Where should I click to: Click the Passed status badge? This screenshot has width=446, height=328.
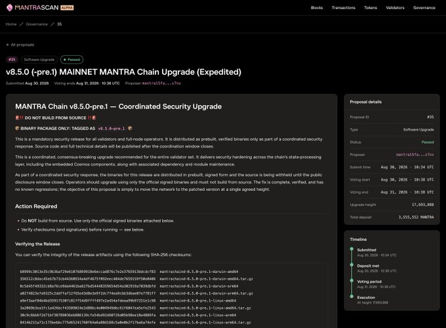pyautogui.click(x=71, y=60)
